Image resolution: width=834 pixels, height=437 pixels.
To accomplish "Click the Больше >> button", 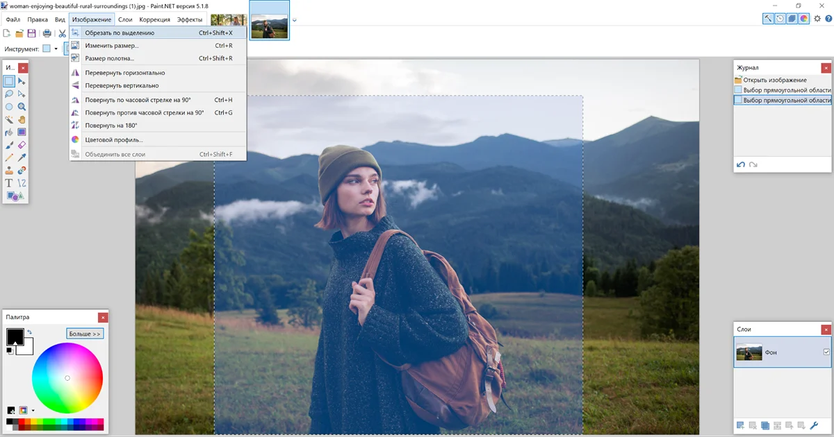I will pos(85,334).
